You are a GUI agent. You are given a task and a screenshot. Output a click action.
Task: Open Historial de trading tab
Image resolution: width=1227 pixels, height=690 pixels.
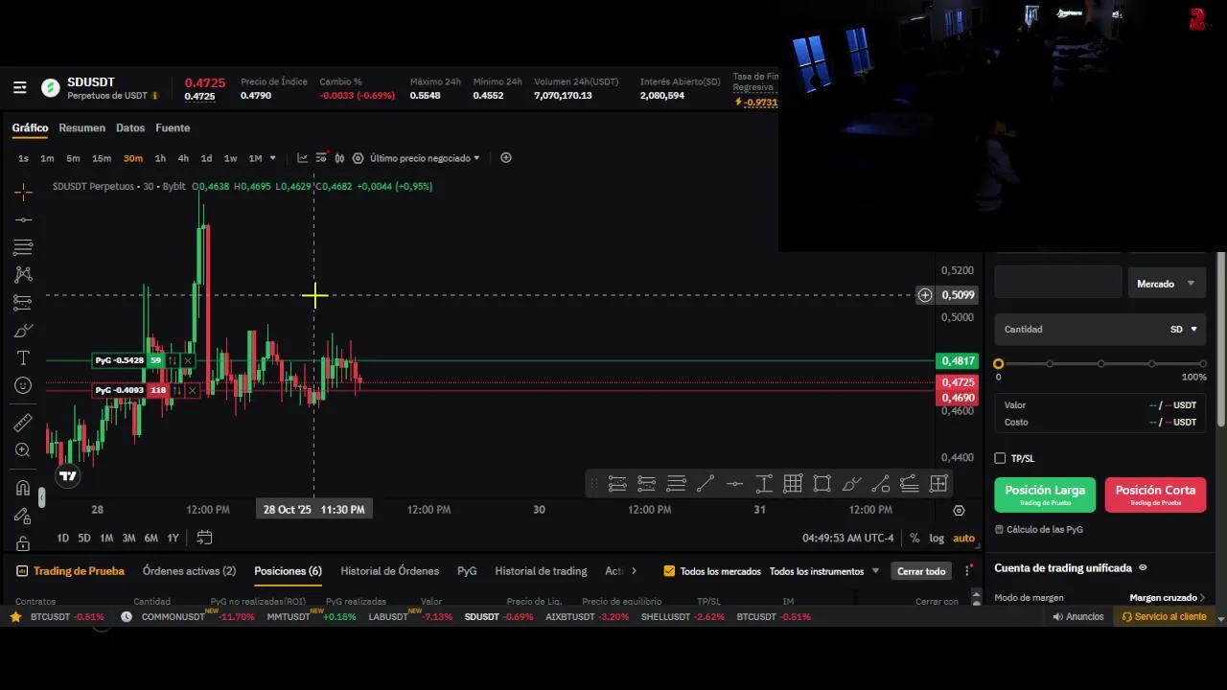click(541, 571)
